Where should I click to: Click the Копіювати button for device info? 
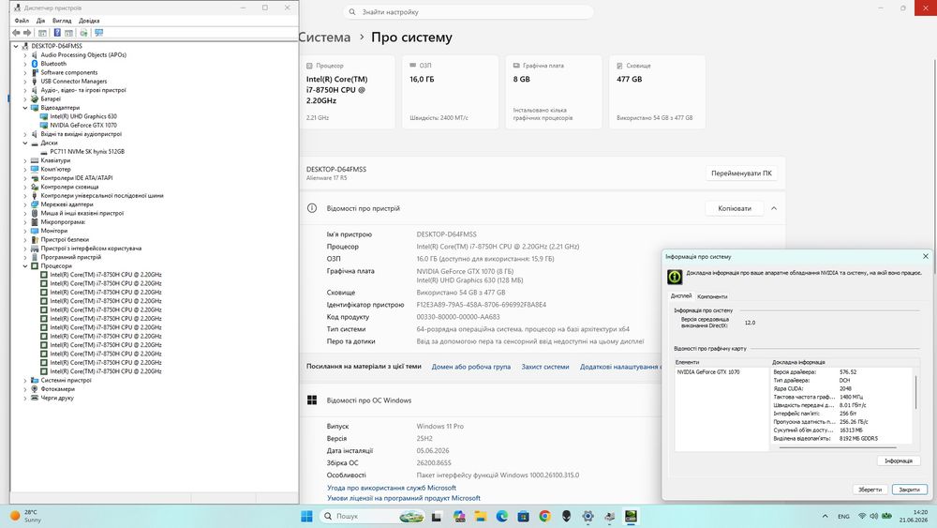click(735, 208)
